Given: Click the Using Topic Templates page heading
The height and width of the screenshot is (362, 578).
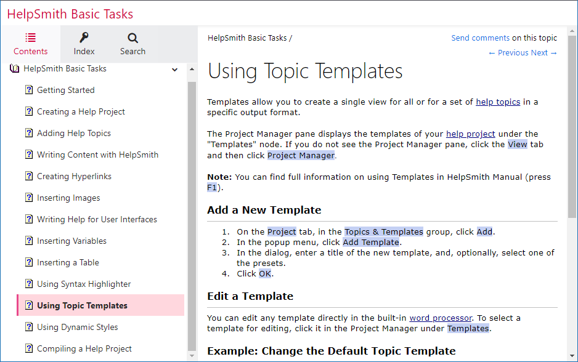Looking at the screenshot, I should (305, 71).
